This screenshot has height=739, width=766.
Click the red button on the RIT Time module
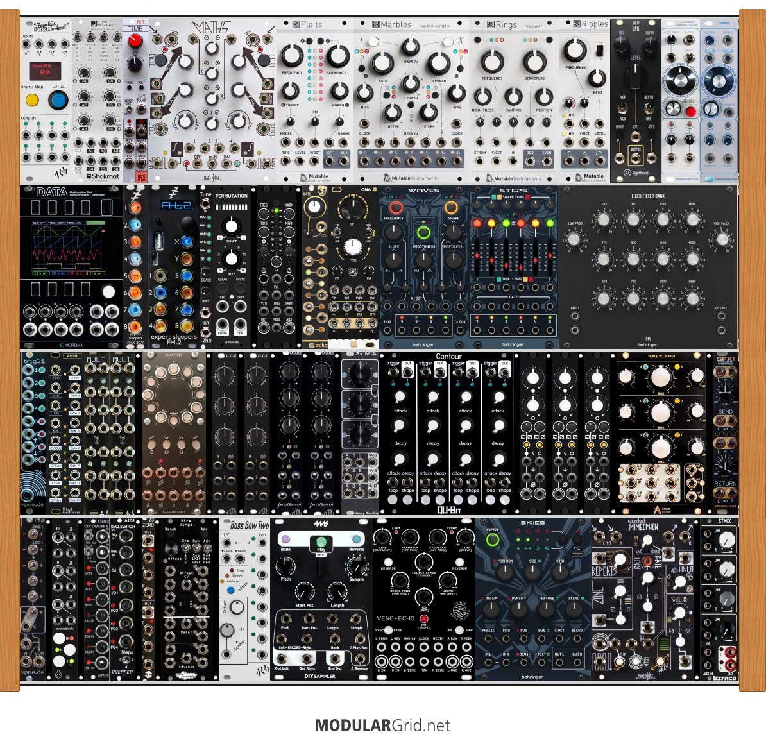[x=135, y=41]
